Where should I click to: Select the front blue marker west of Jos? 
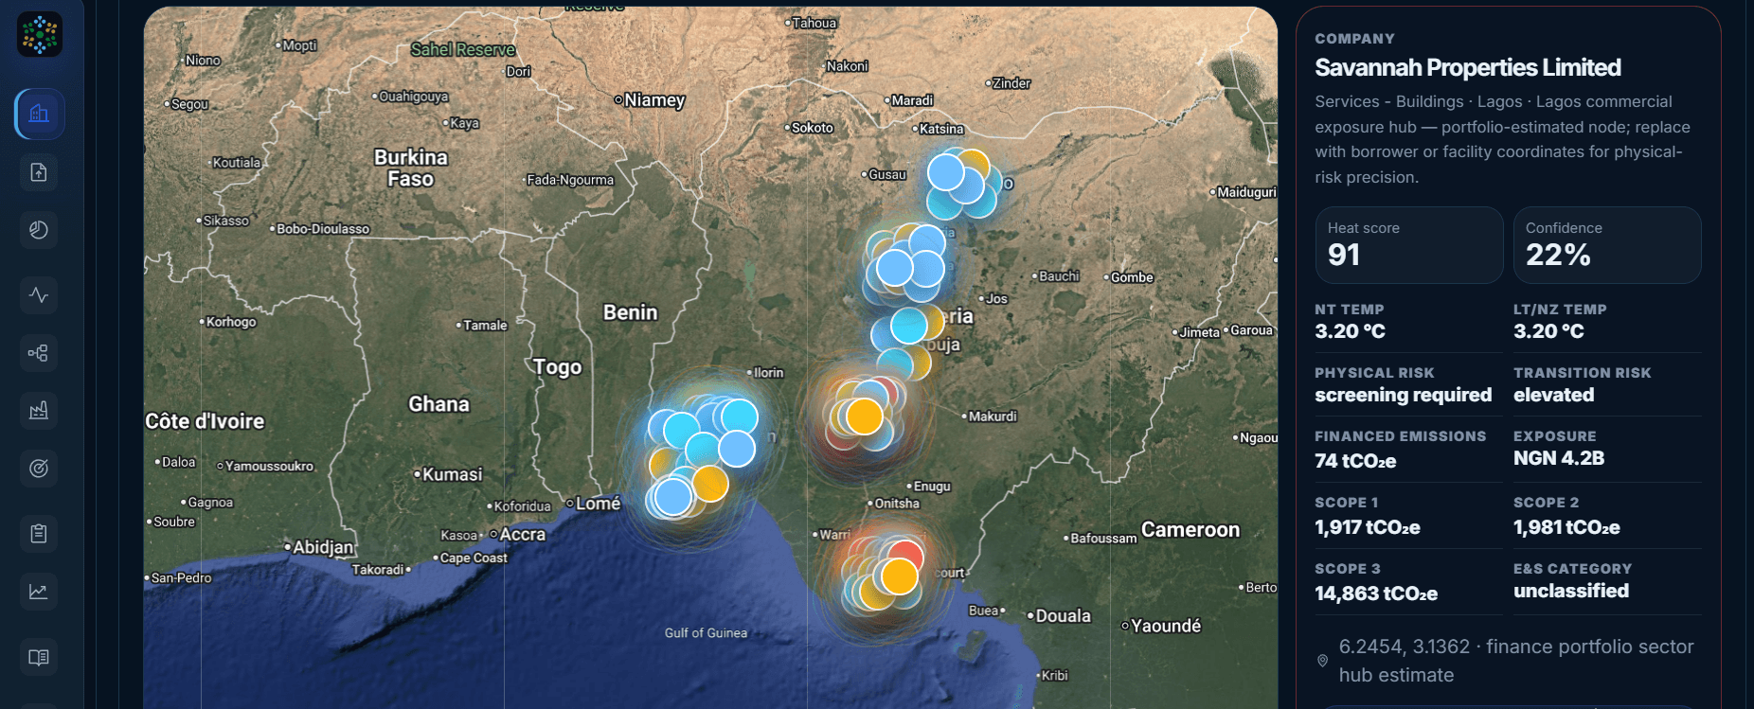pyautogui.click(x=894, y=268)
